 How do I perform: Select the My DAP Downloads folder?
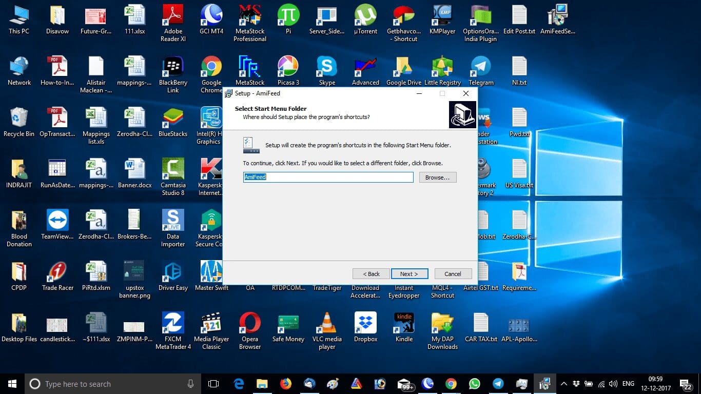[442, 330]
